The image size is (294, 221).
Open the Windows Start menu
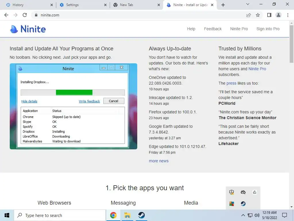[x=7, y=215]
